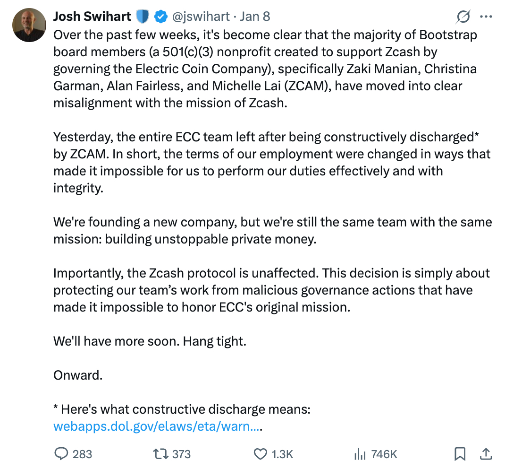Open Josh Swihart's profile picture

(x=29, y=25)
